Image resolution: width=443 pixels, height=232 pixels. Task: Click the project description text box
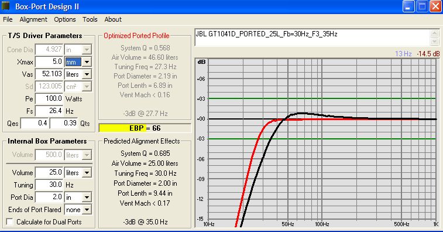pos(312,37)
